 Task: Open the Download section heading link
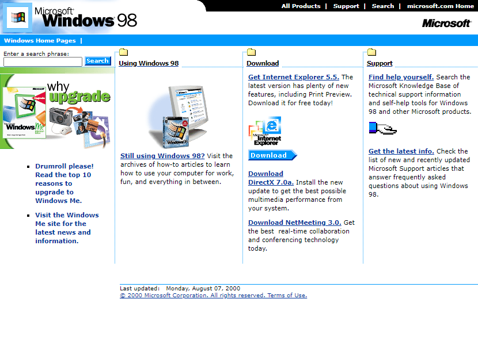[x=263, y=63]
